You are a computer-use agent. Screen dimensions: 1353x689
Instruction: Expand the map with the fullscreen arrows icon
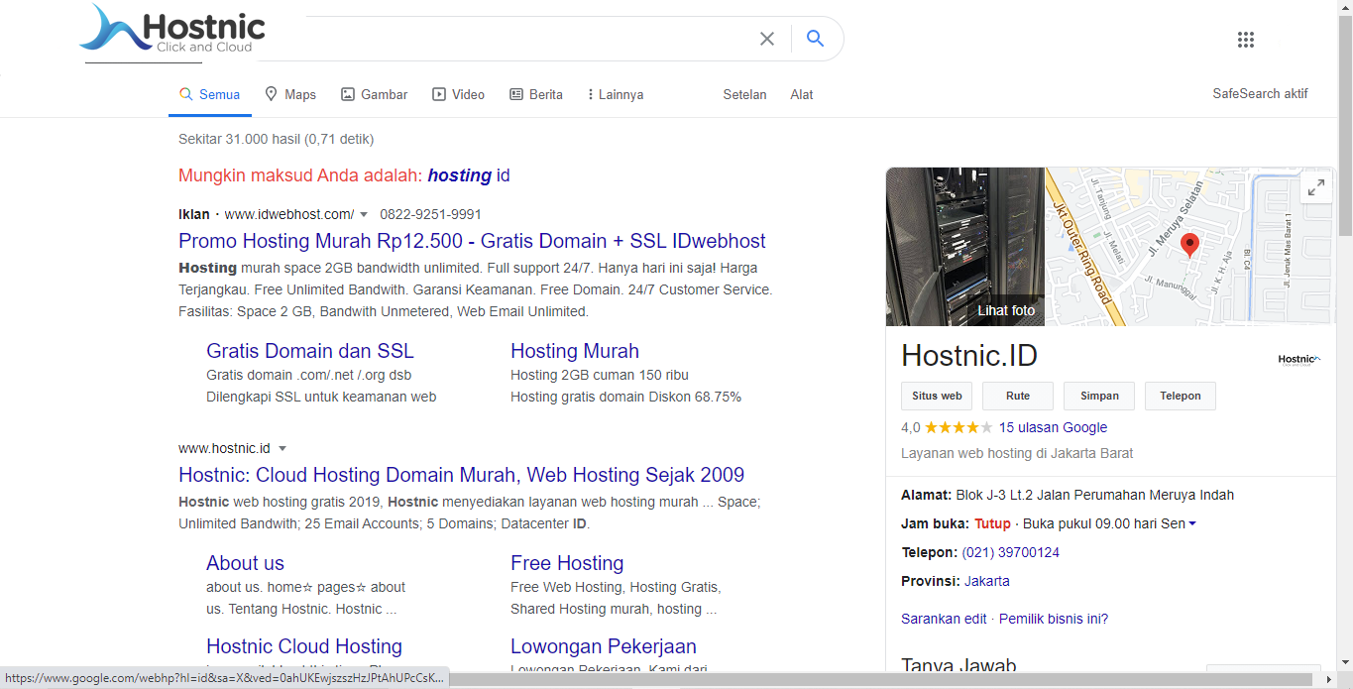(x=1316, y=187)
